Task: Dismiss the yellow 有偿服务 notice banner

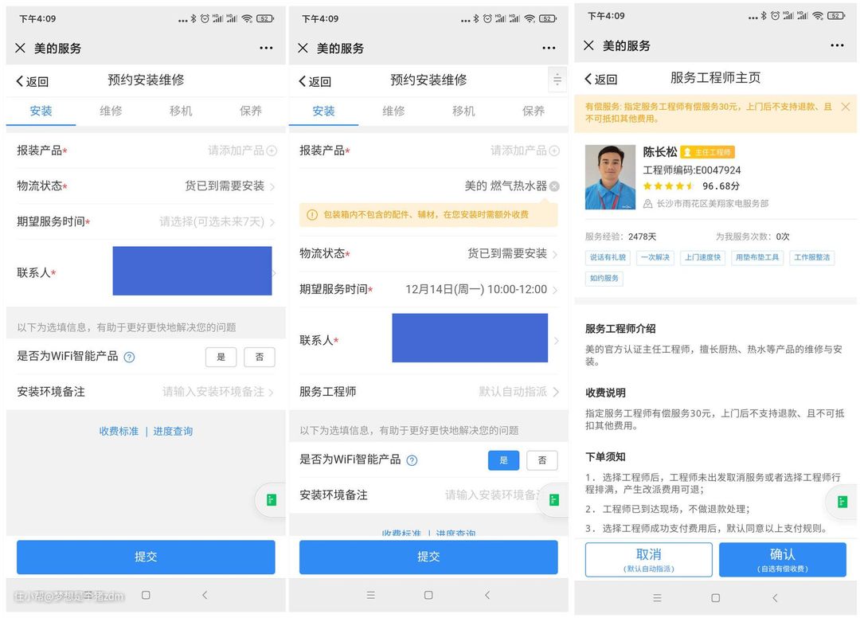Action: click(845, 107)
